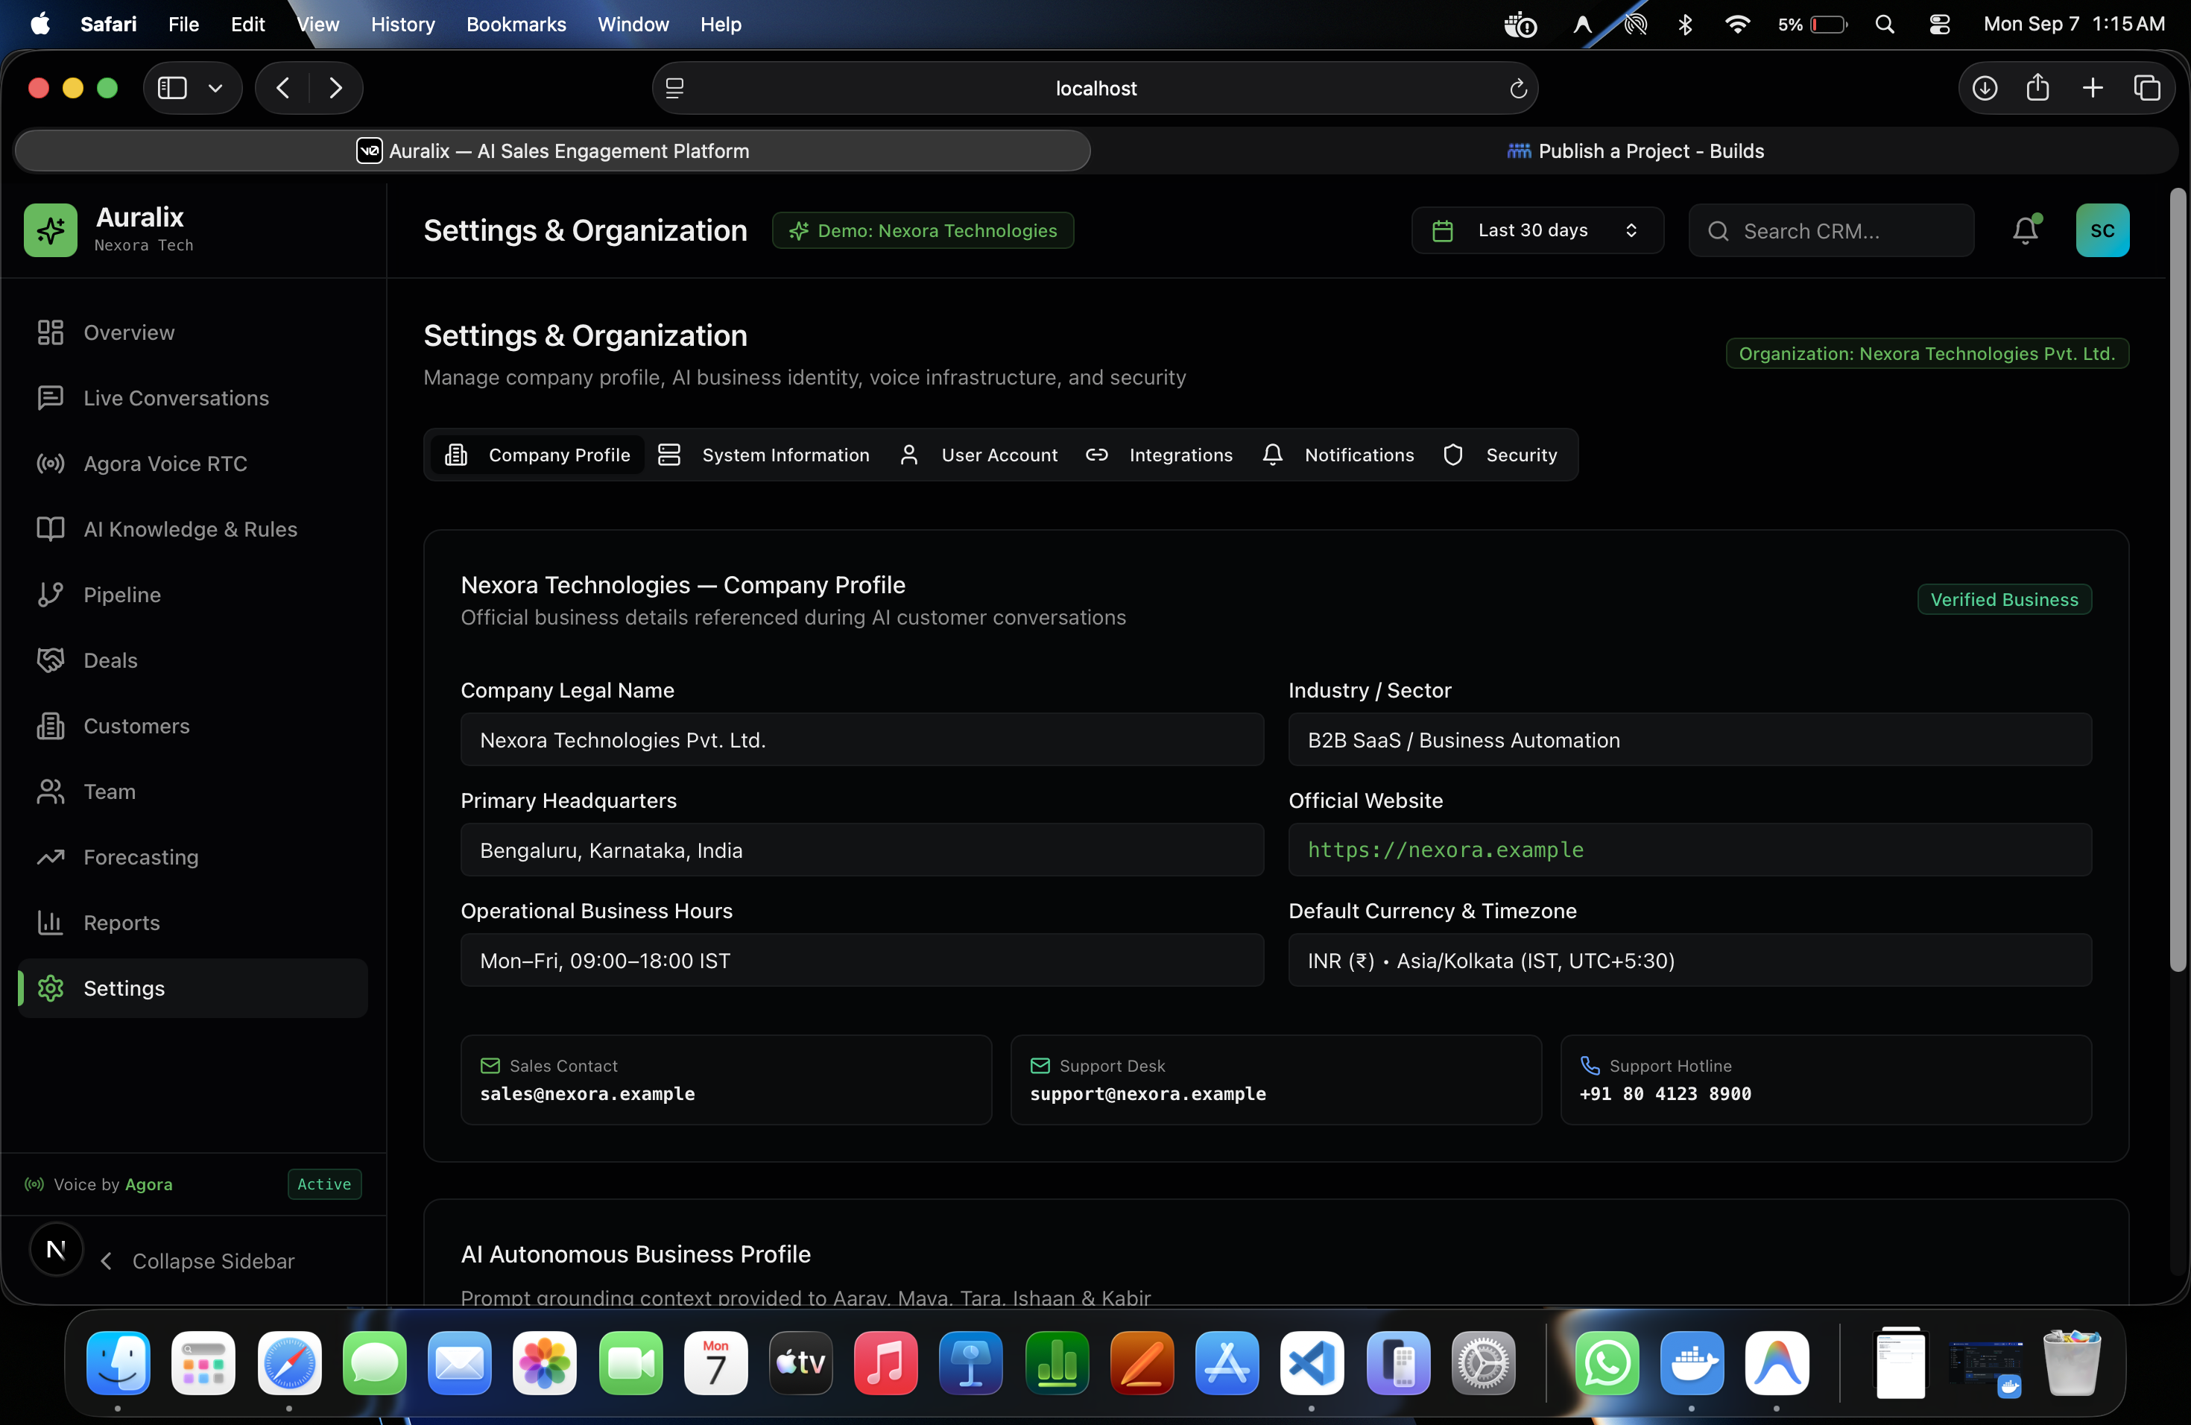The height and width of the screenshot is (1425, 2191).
Task: Open the Pipeline page
Action: 192,595
